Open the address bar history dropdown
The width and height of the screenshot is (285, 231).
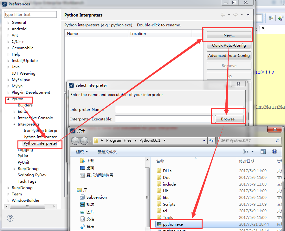pyautogui.click(x=204, y=141)
